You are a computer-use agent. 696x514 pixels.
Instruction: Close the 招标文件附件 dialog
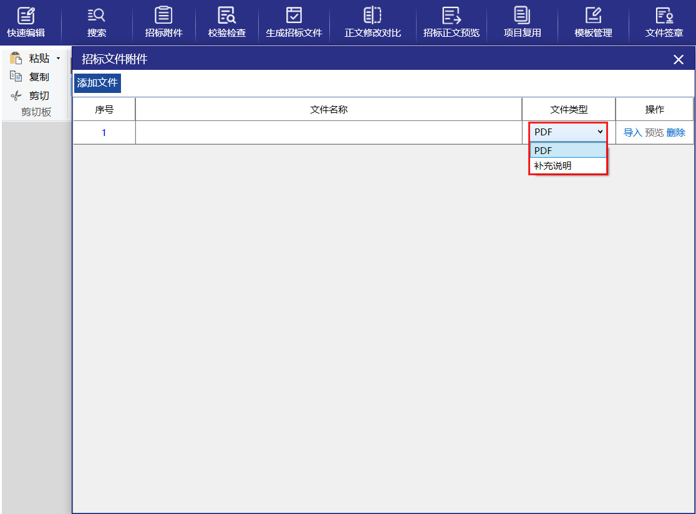[679, 59]
